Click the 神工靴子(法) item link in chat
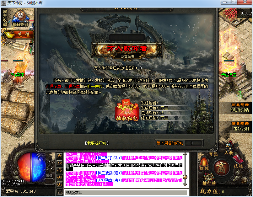This screenshot has width=253, height=197. pos(109,158)
